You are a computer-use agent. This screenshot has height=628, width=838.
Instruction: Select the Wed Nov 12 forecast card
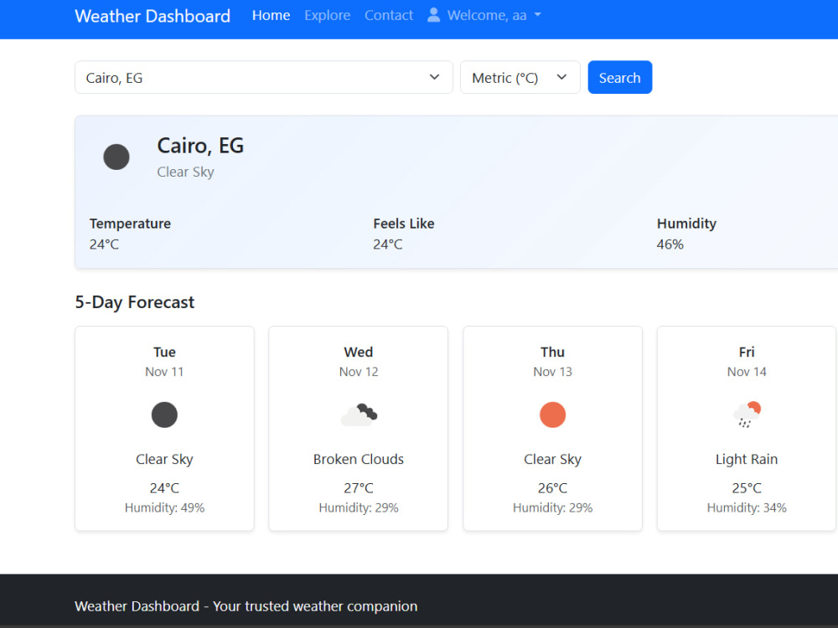(359, 428)
